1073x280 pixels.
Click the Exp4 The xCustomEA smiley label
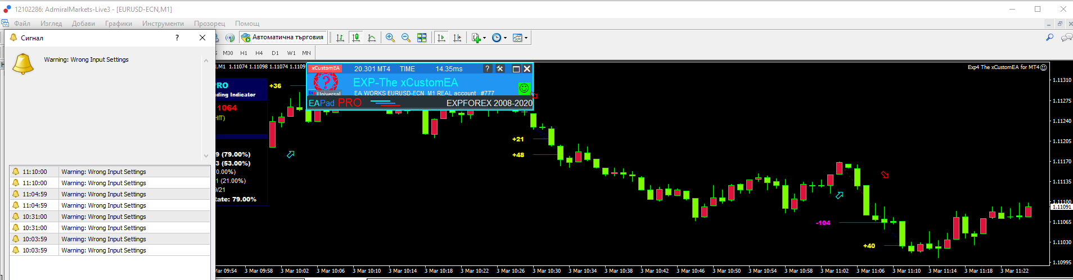(1007, 67)
